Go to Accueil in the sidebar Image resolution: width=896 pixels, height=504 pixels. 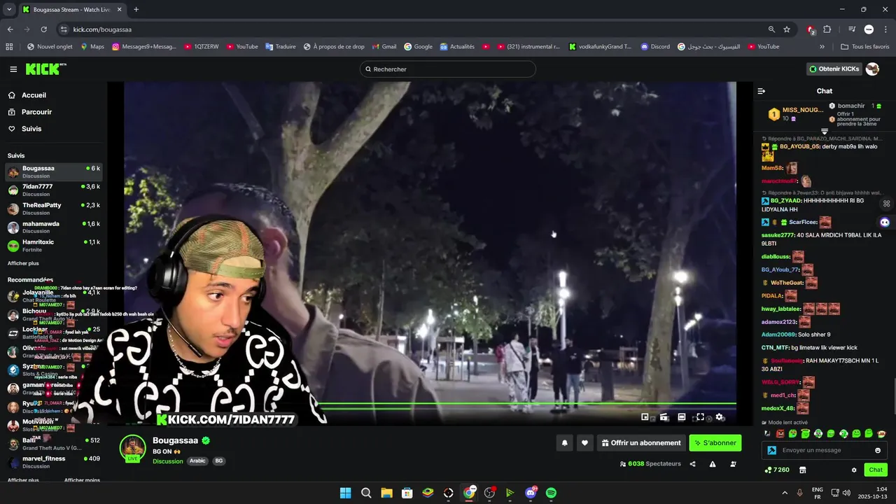point(27,95)
